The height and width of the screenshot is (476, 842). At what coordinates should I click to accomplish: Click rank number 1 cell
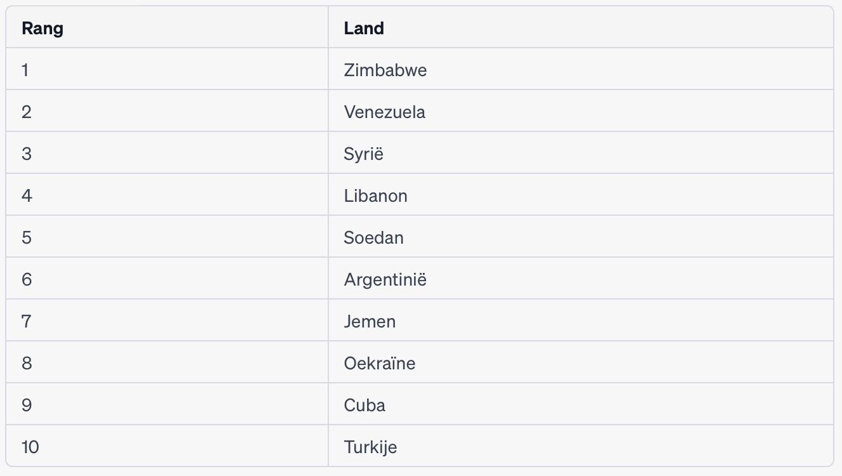pyautogui.click(x=25, y=70)
